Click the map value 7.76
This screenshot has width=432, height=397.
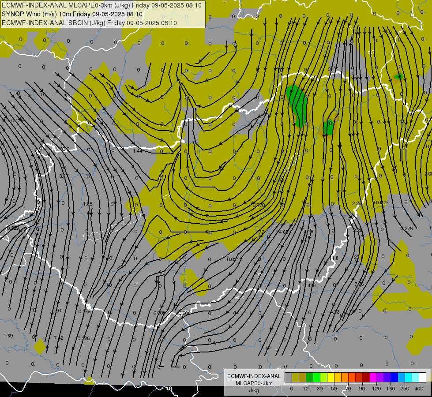359,284
